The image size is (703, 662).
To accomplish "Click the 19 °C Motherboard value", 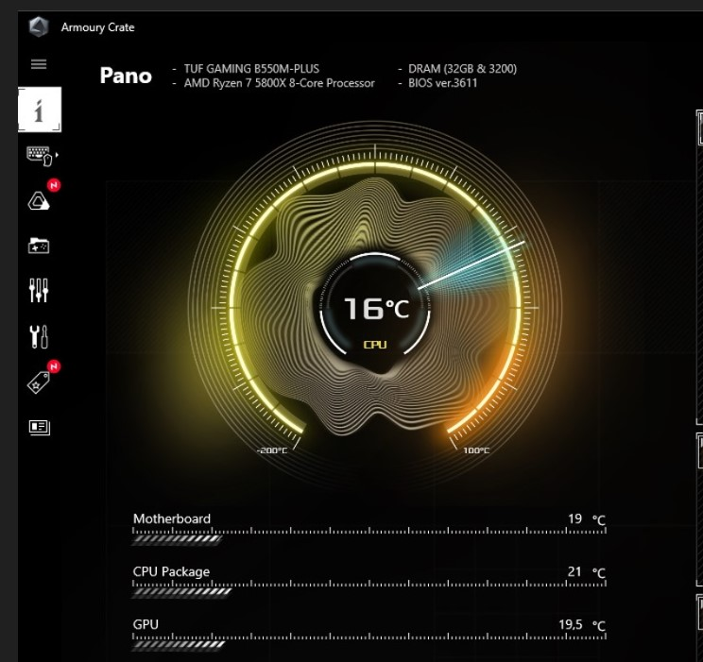I will 587,519.
